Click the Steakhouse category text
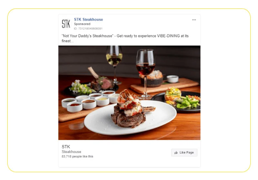The image size is (258, 180). [71, 152]
